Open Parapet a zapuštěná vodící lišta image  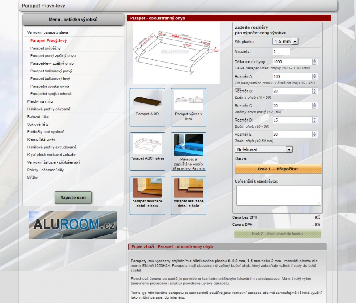pyautogui.click(x=188, y=151)
